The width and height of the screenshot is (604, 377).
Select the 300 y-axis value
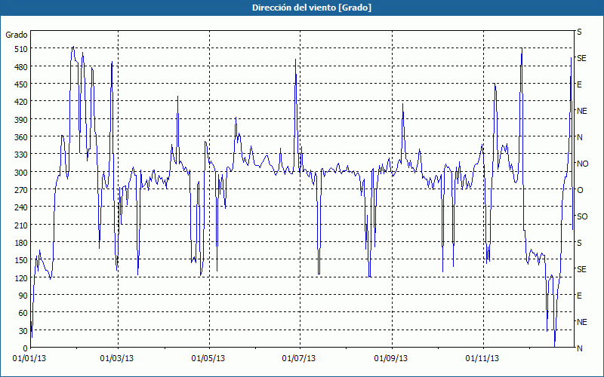(x=21, y=173)
